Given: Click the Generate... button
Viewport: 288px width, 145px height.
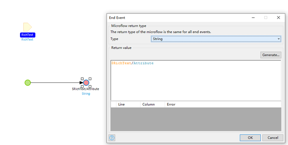Looking at the screenshot, I should pos(271,55).
